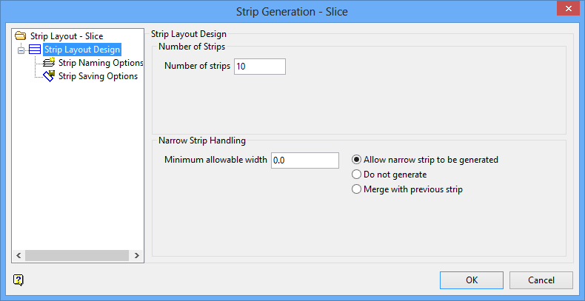The height and width of the screenshot is (301, 585).
Task: Click the tree panel's left scroll arrow
Action: coord(19,255)
